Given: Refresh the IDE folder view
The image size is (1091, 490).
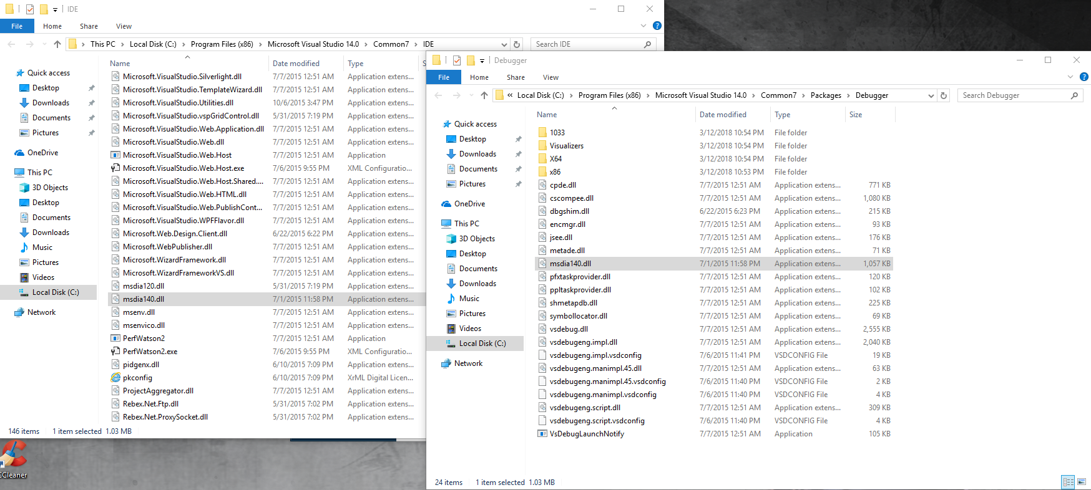Looking at the screenshot, I should click(517, 44).
